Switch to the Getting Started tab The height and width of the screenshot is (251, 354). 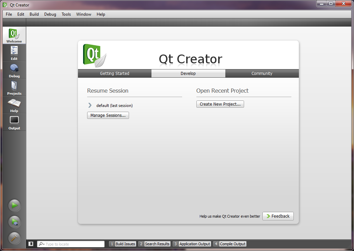click(x=114, y=74)
